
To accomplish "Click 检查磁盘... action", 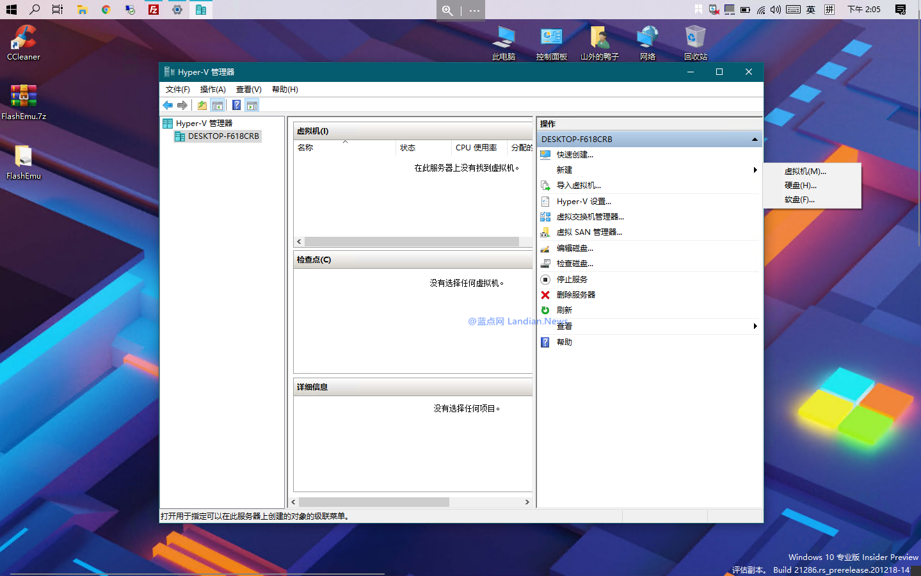I will pos(575,264).
